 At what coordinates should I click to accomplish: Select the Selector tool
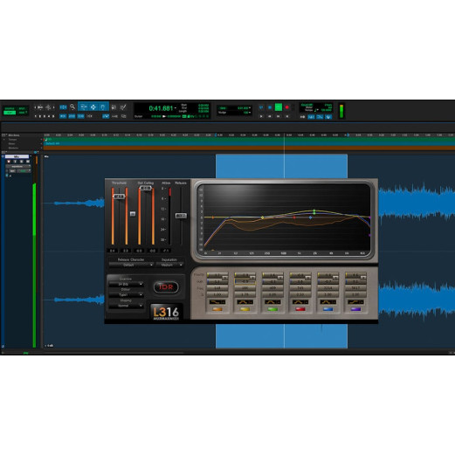93,107
